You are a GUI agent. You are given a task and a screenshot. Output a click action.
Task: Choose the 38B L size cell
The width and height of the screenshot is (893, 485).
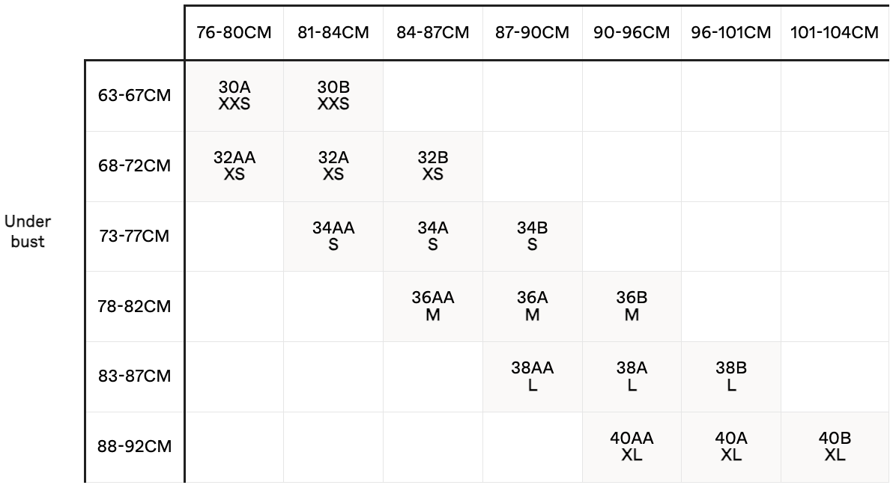(x=731, y=376)
